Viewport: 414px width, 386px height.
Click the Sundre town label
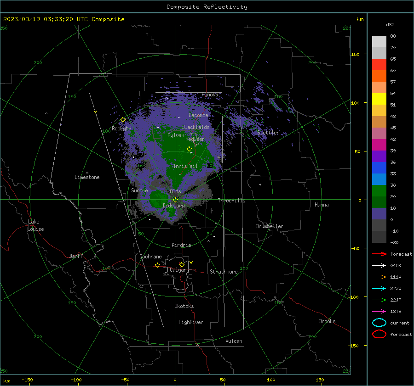[139, 190]
